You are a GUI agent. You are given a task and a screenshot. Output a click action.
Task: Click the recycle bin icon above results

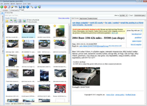24,21
